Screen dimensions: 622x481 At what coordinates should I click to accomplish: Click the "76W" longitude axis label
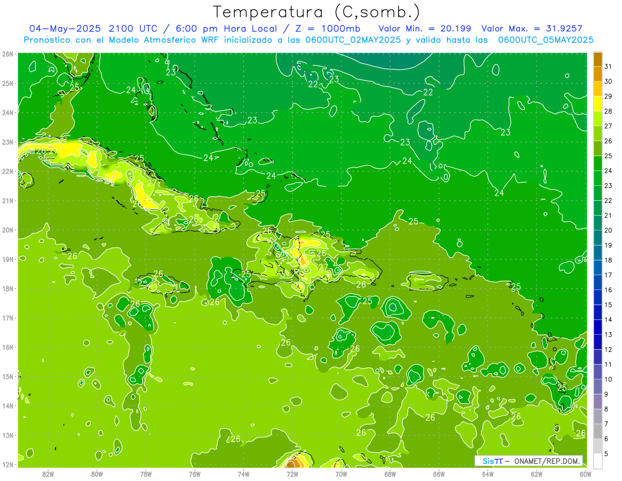click(x=194, y=474)
